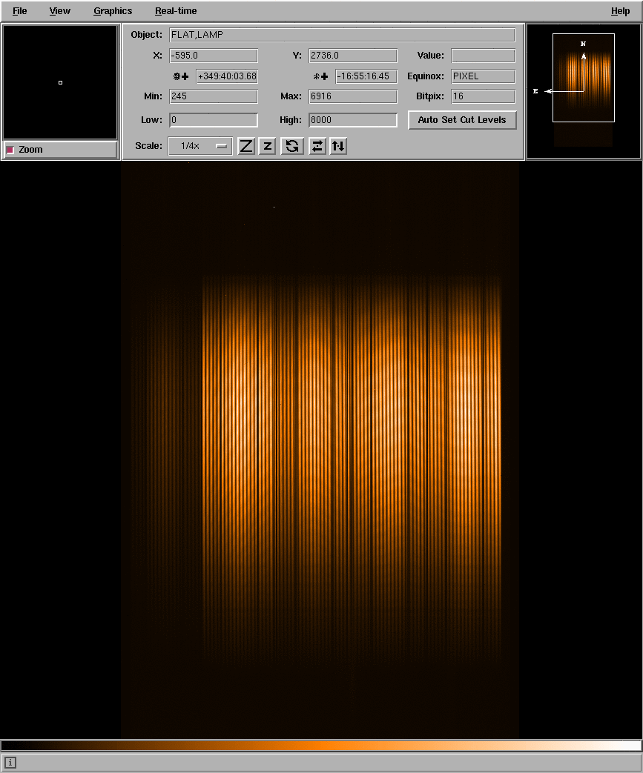Toggle the Zoom checkbox
643x773 pixels.
pyautogui.click(x=10, y=150)
